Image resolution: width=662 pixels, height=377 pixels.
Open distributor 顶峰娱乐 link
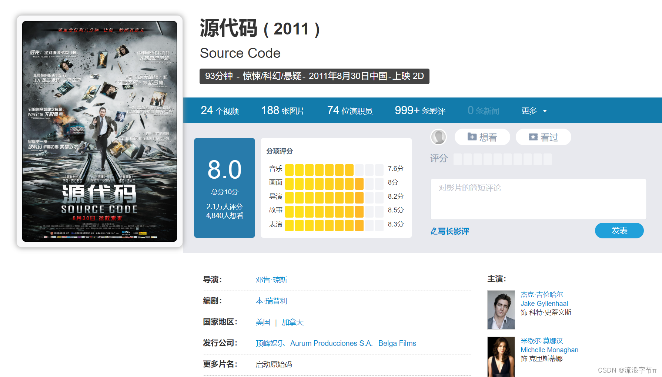coord(270,343)
